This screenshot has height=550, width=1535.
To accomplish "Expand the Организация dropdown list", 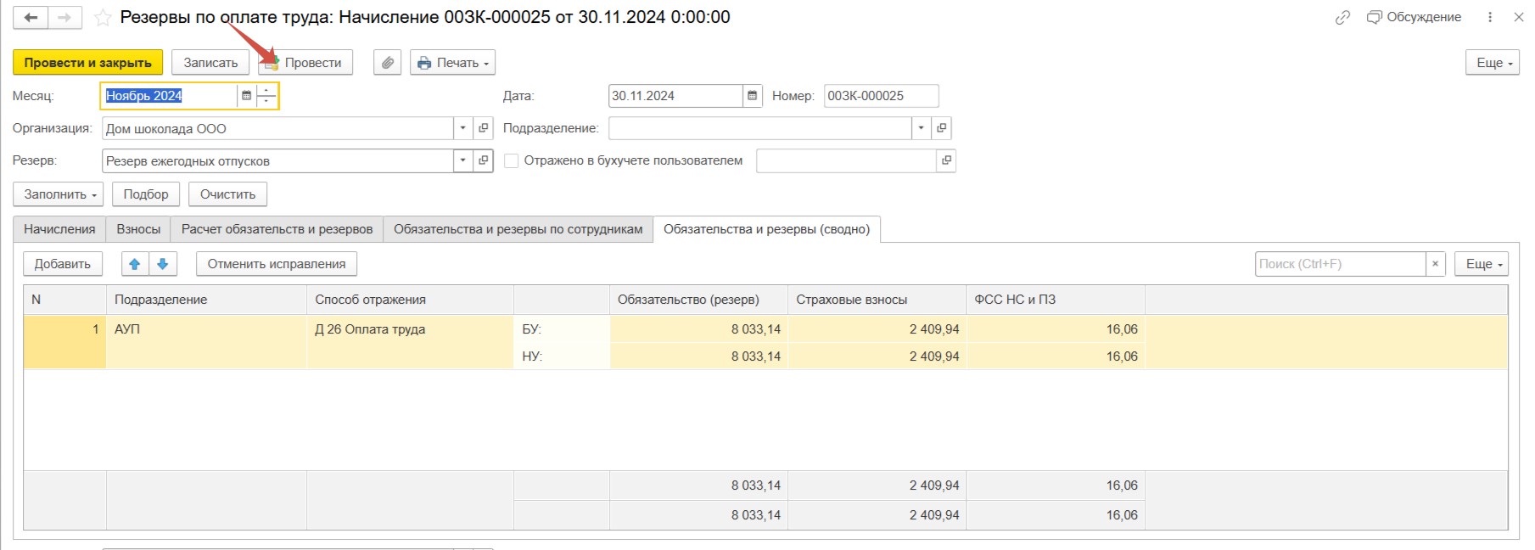I will [462, 128].
